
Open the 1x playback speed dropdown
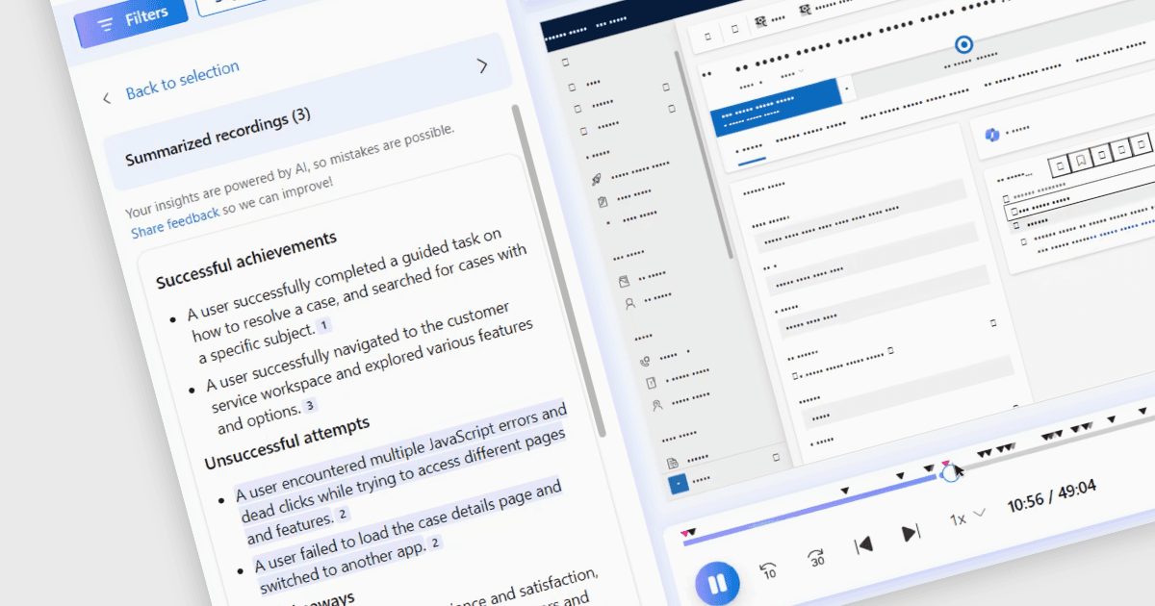967,518
